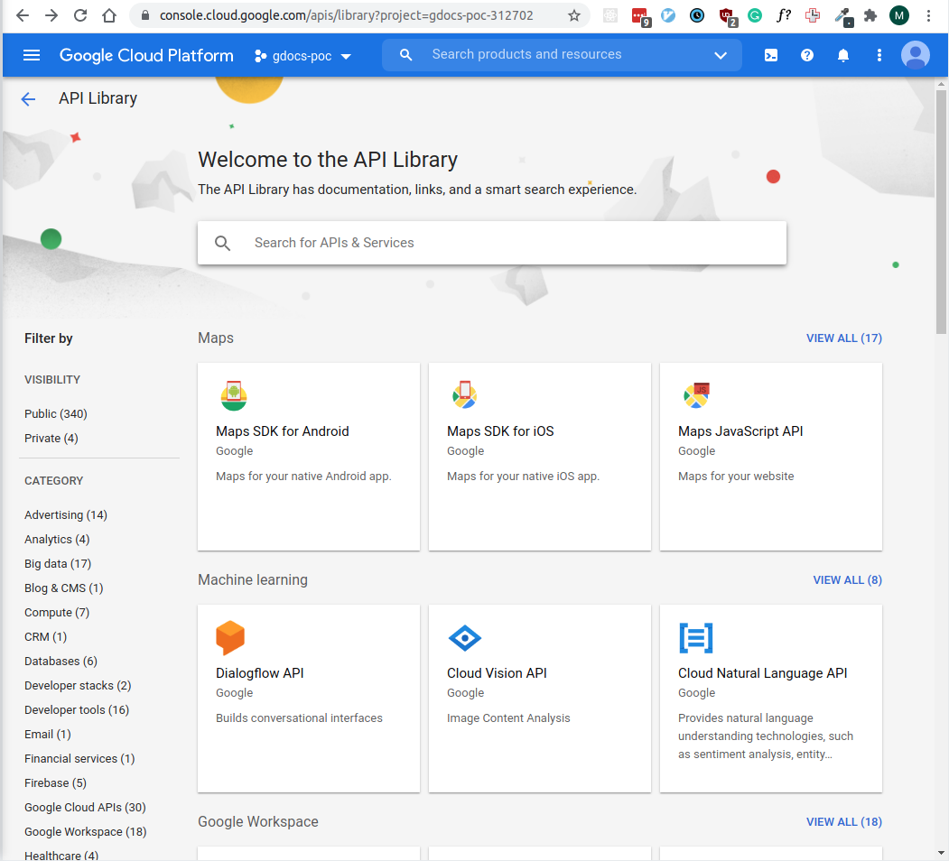Click the browser back arrow

tap(23, 15)
